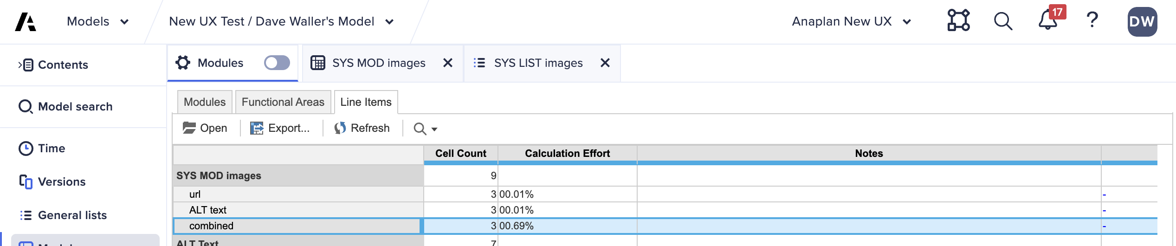Select the ALT text line item row

point(298,210)
